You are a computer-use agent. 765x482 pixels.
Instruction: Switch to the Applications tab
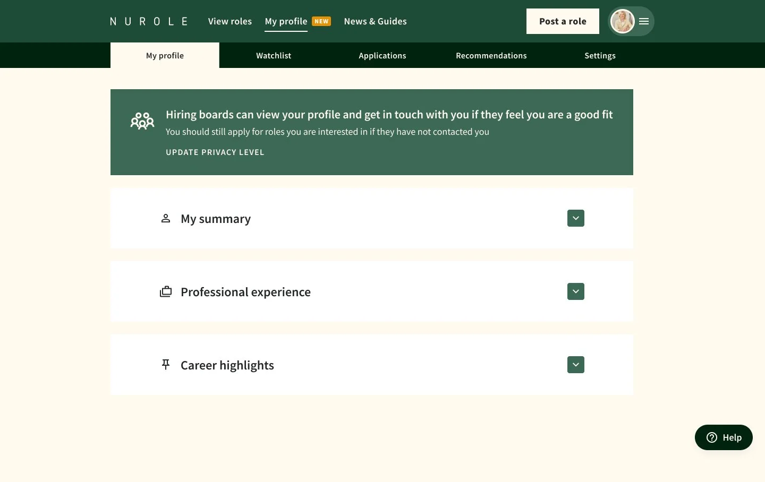pyautogui.click(x=382, y=55)
